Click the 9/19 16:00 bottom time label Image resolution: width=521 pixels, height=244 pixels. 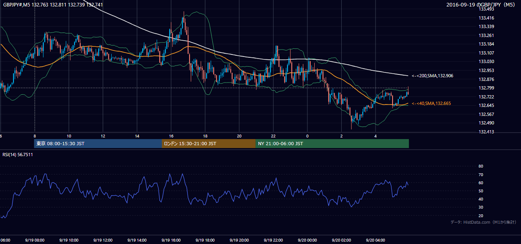click(170, 240)
